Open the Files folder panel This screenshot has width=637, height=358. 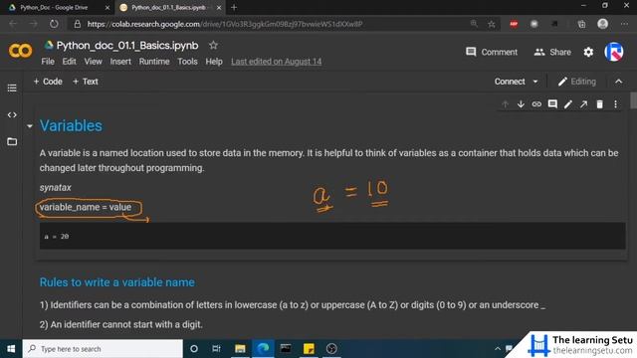pyautogui.click(x=12, y=141)
